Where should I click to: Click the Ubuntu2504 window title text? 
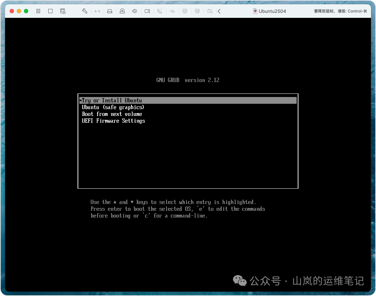click(272, 11)
